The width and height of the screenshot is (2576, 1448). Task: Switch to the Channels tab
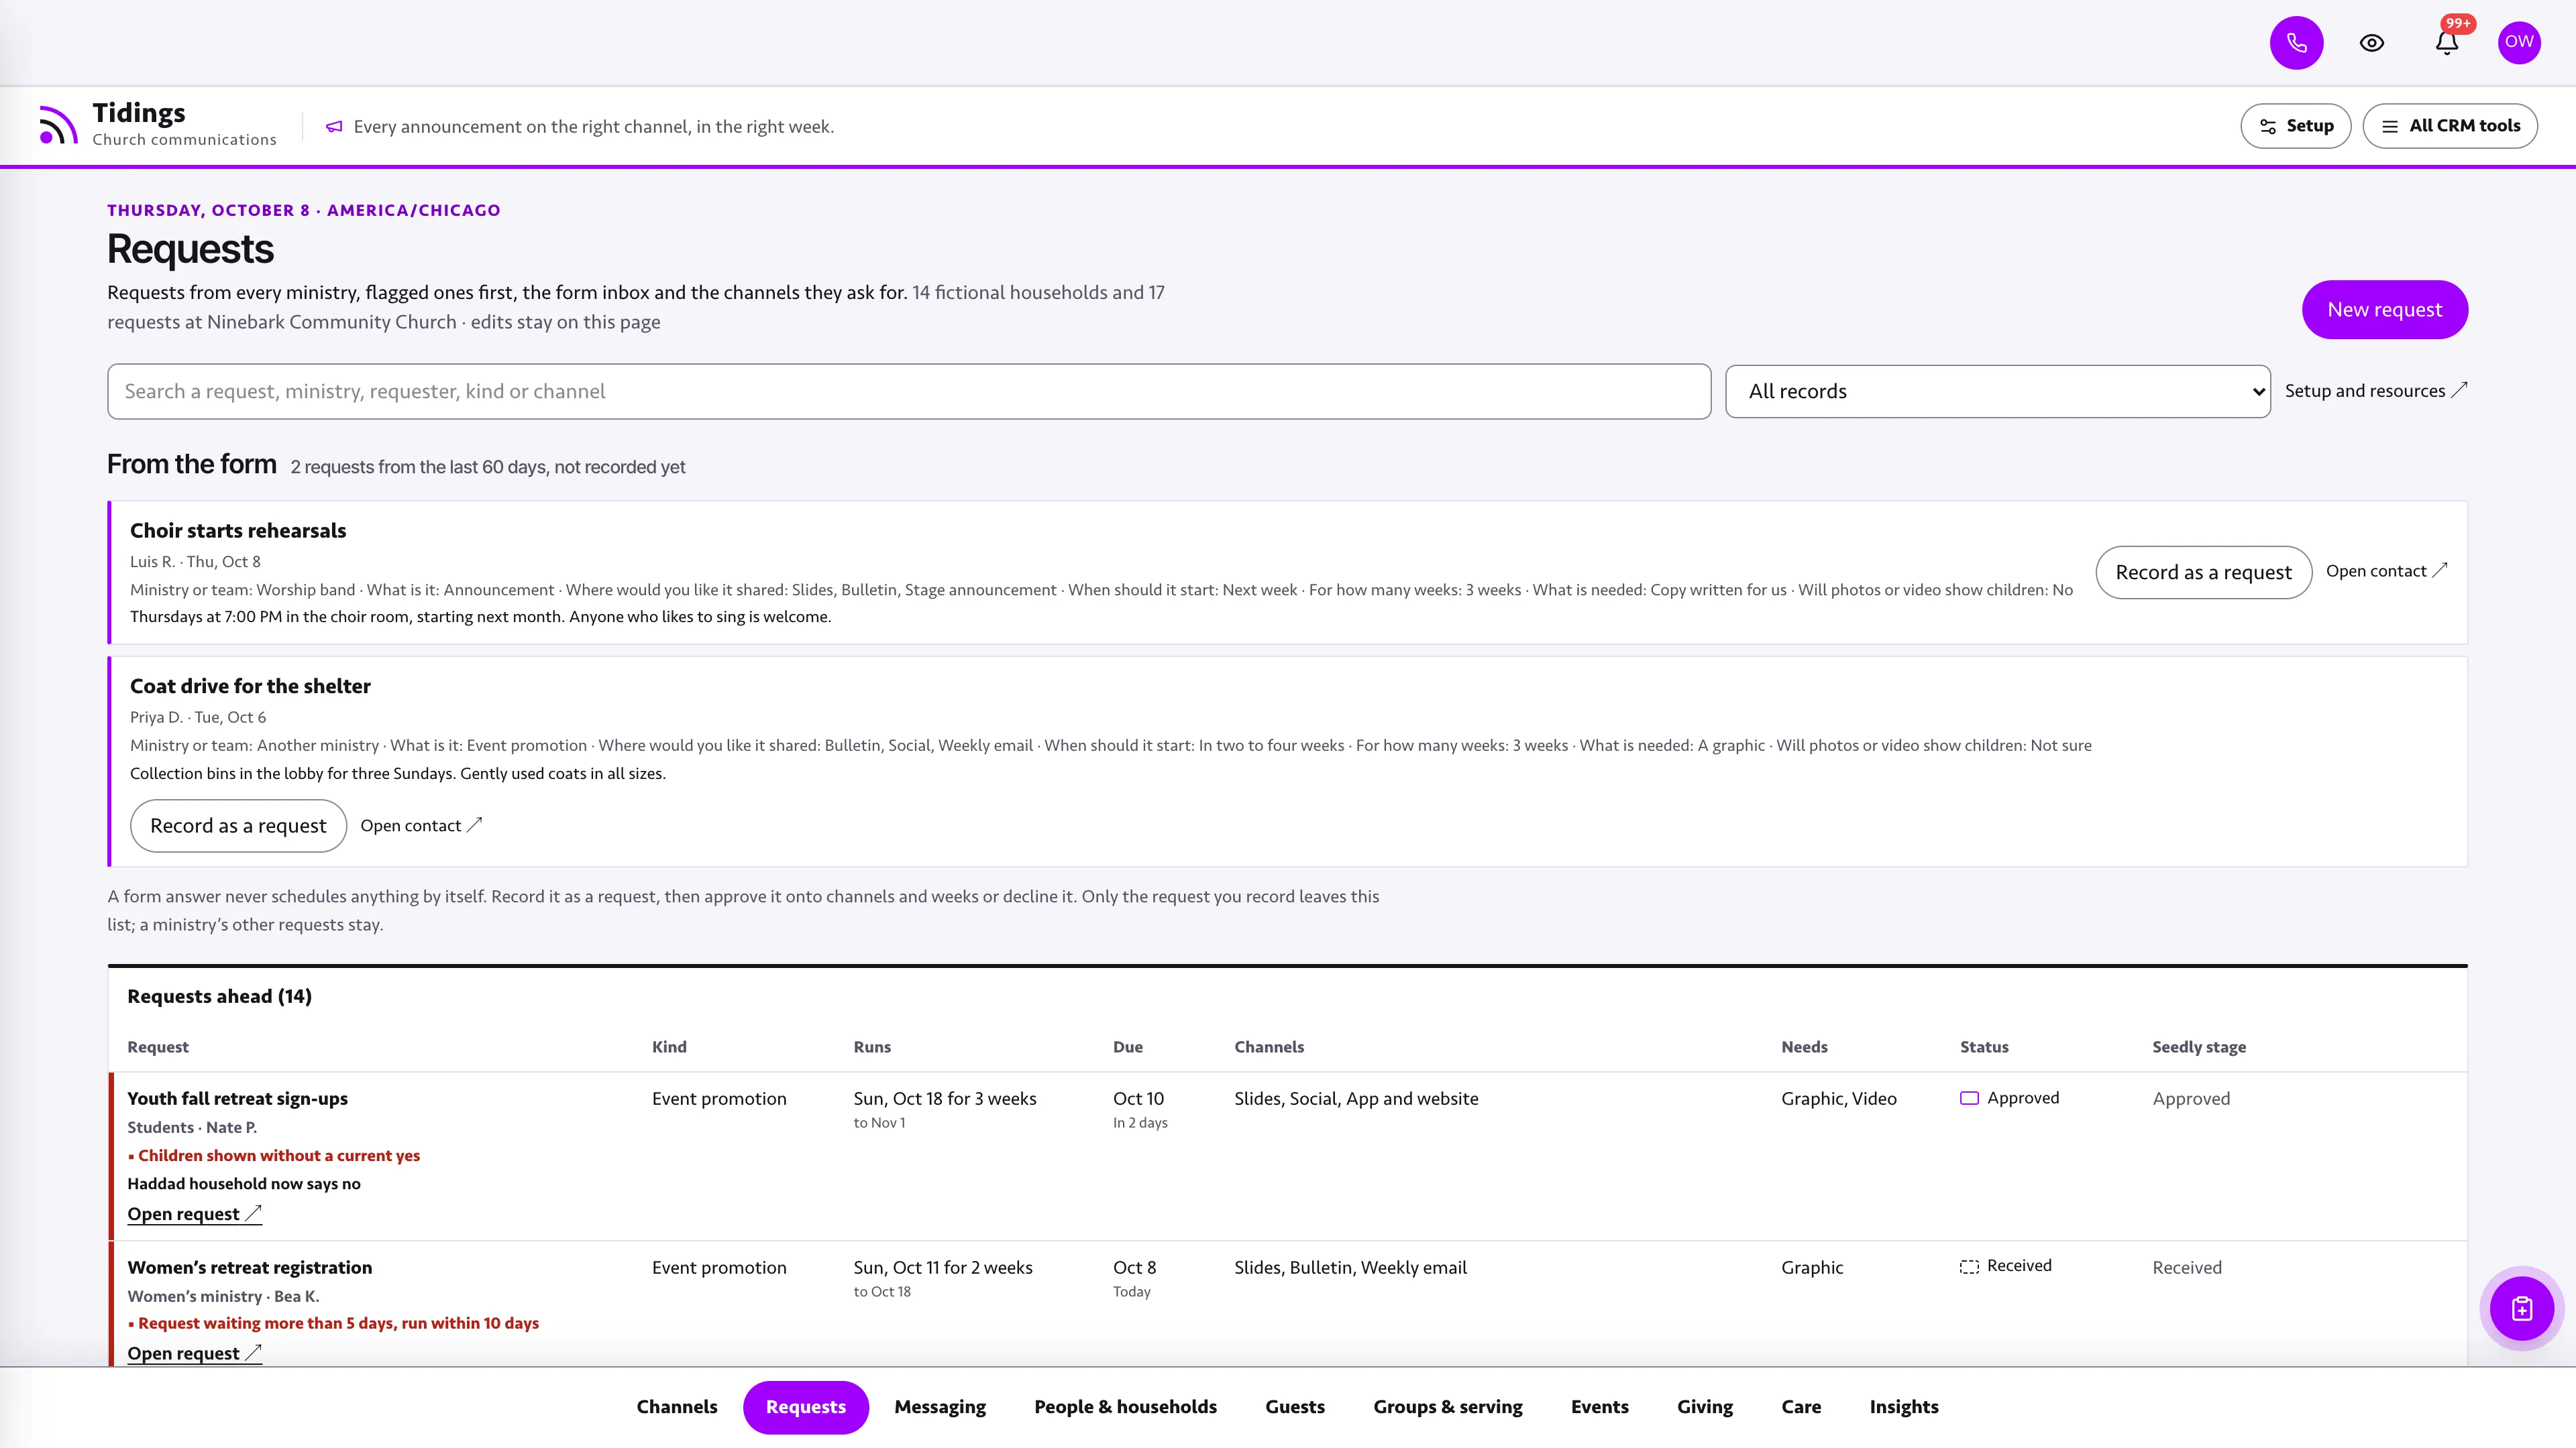coord(677,1407)
